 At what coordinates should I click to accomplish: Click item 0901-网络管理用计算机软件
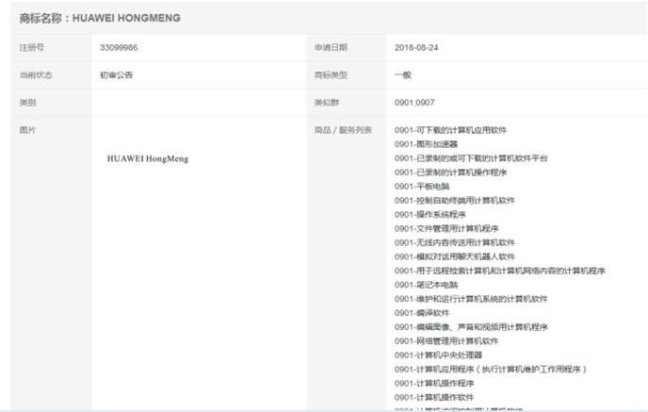(446, 341)
